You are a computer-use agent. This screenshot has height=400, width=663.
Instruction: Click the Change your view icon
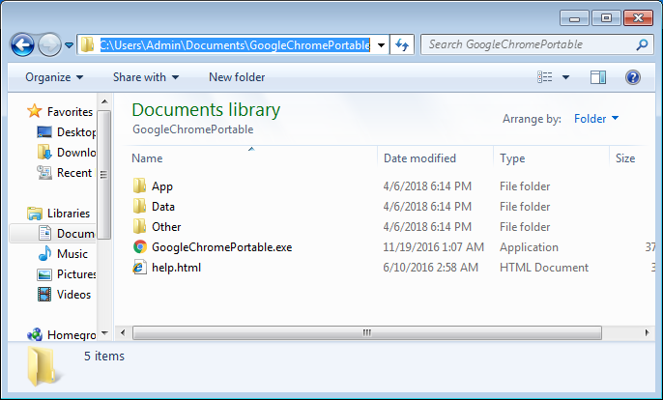tap(546, 77)
